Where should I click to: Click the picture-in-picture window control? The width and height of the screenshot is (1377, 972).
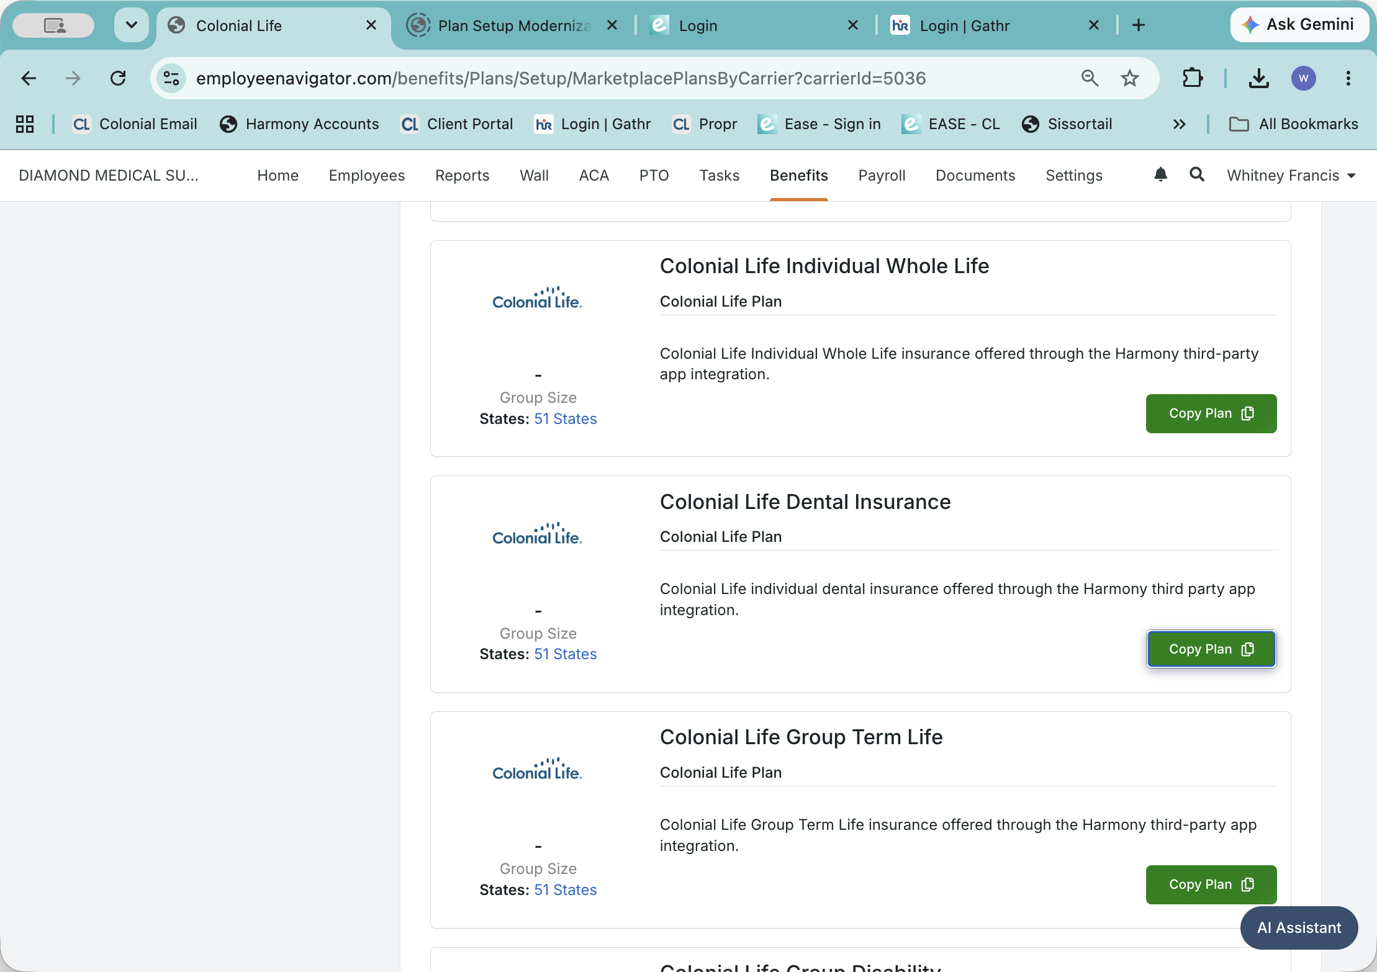[x=54, y=25]
